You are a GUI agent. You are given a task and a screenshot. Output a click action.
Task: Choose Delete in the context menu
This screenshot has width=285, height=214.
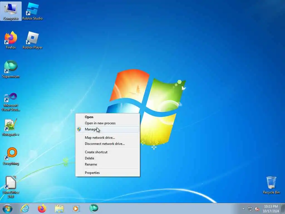[108, 158]
